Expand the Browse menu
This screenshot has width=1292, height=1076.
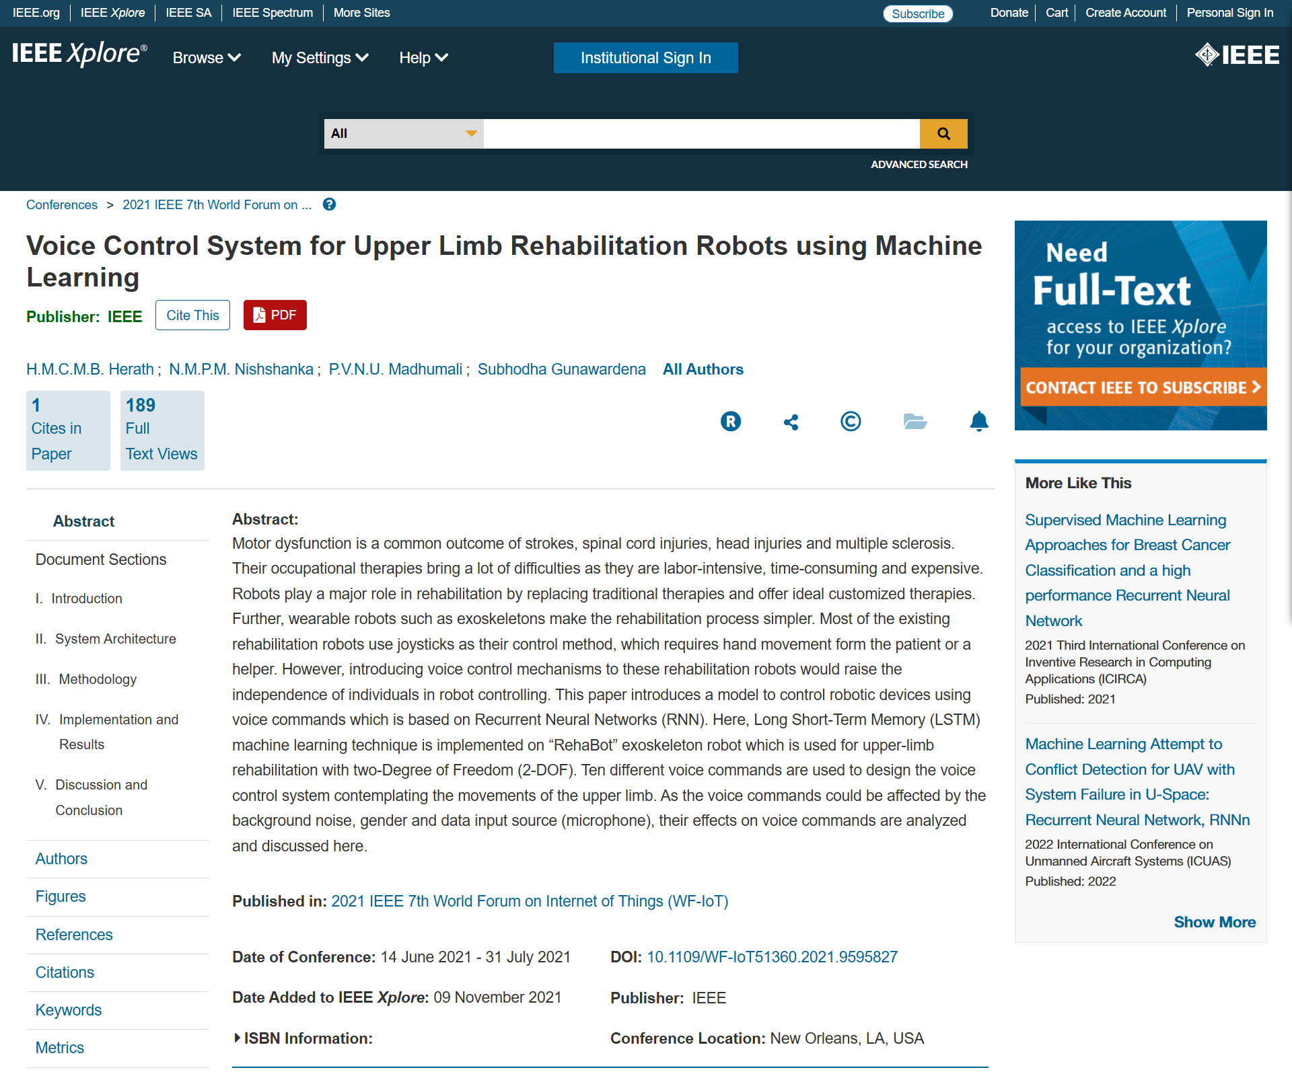pyautogui.click(x=207, y=58)
